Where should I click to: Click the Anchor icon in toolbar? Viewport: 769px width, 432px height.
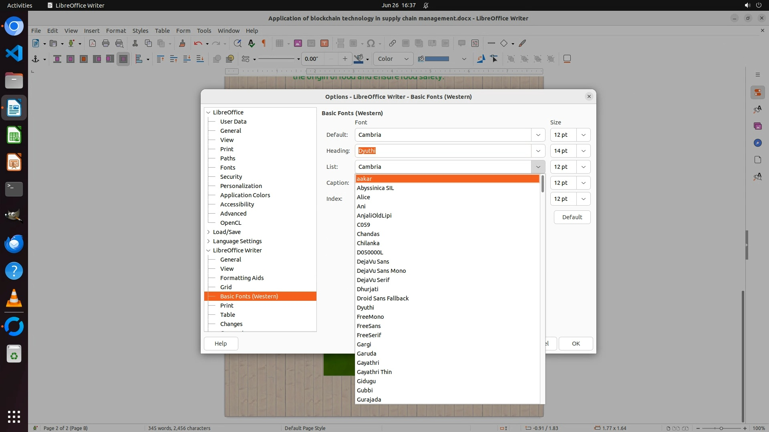pos(36,59)
